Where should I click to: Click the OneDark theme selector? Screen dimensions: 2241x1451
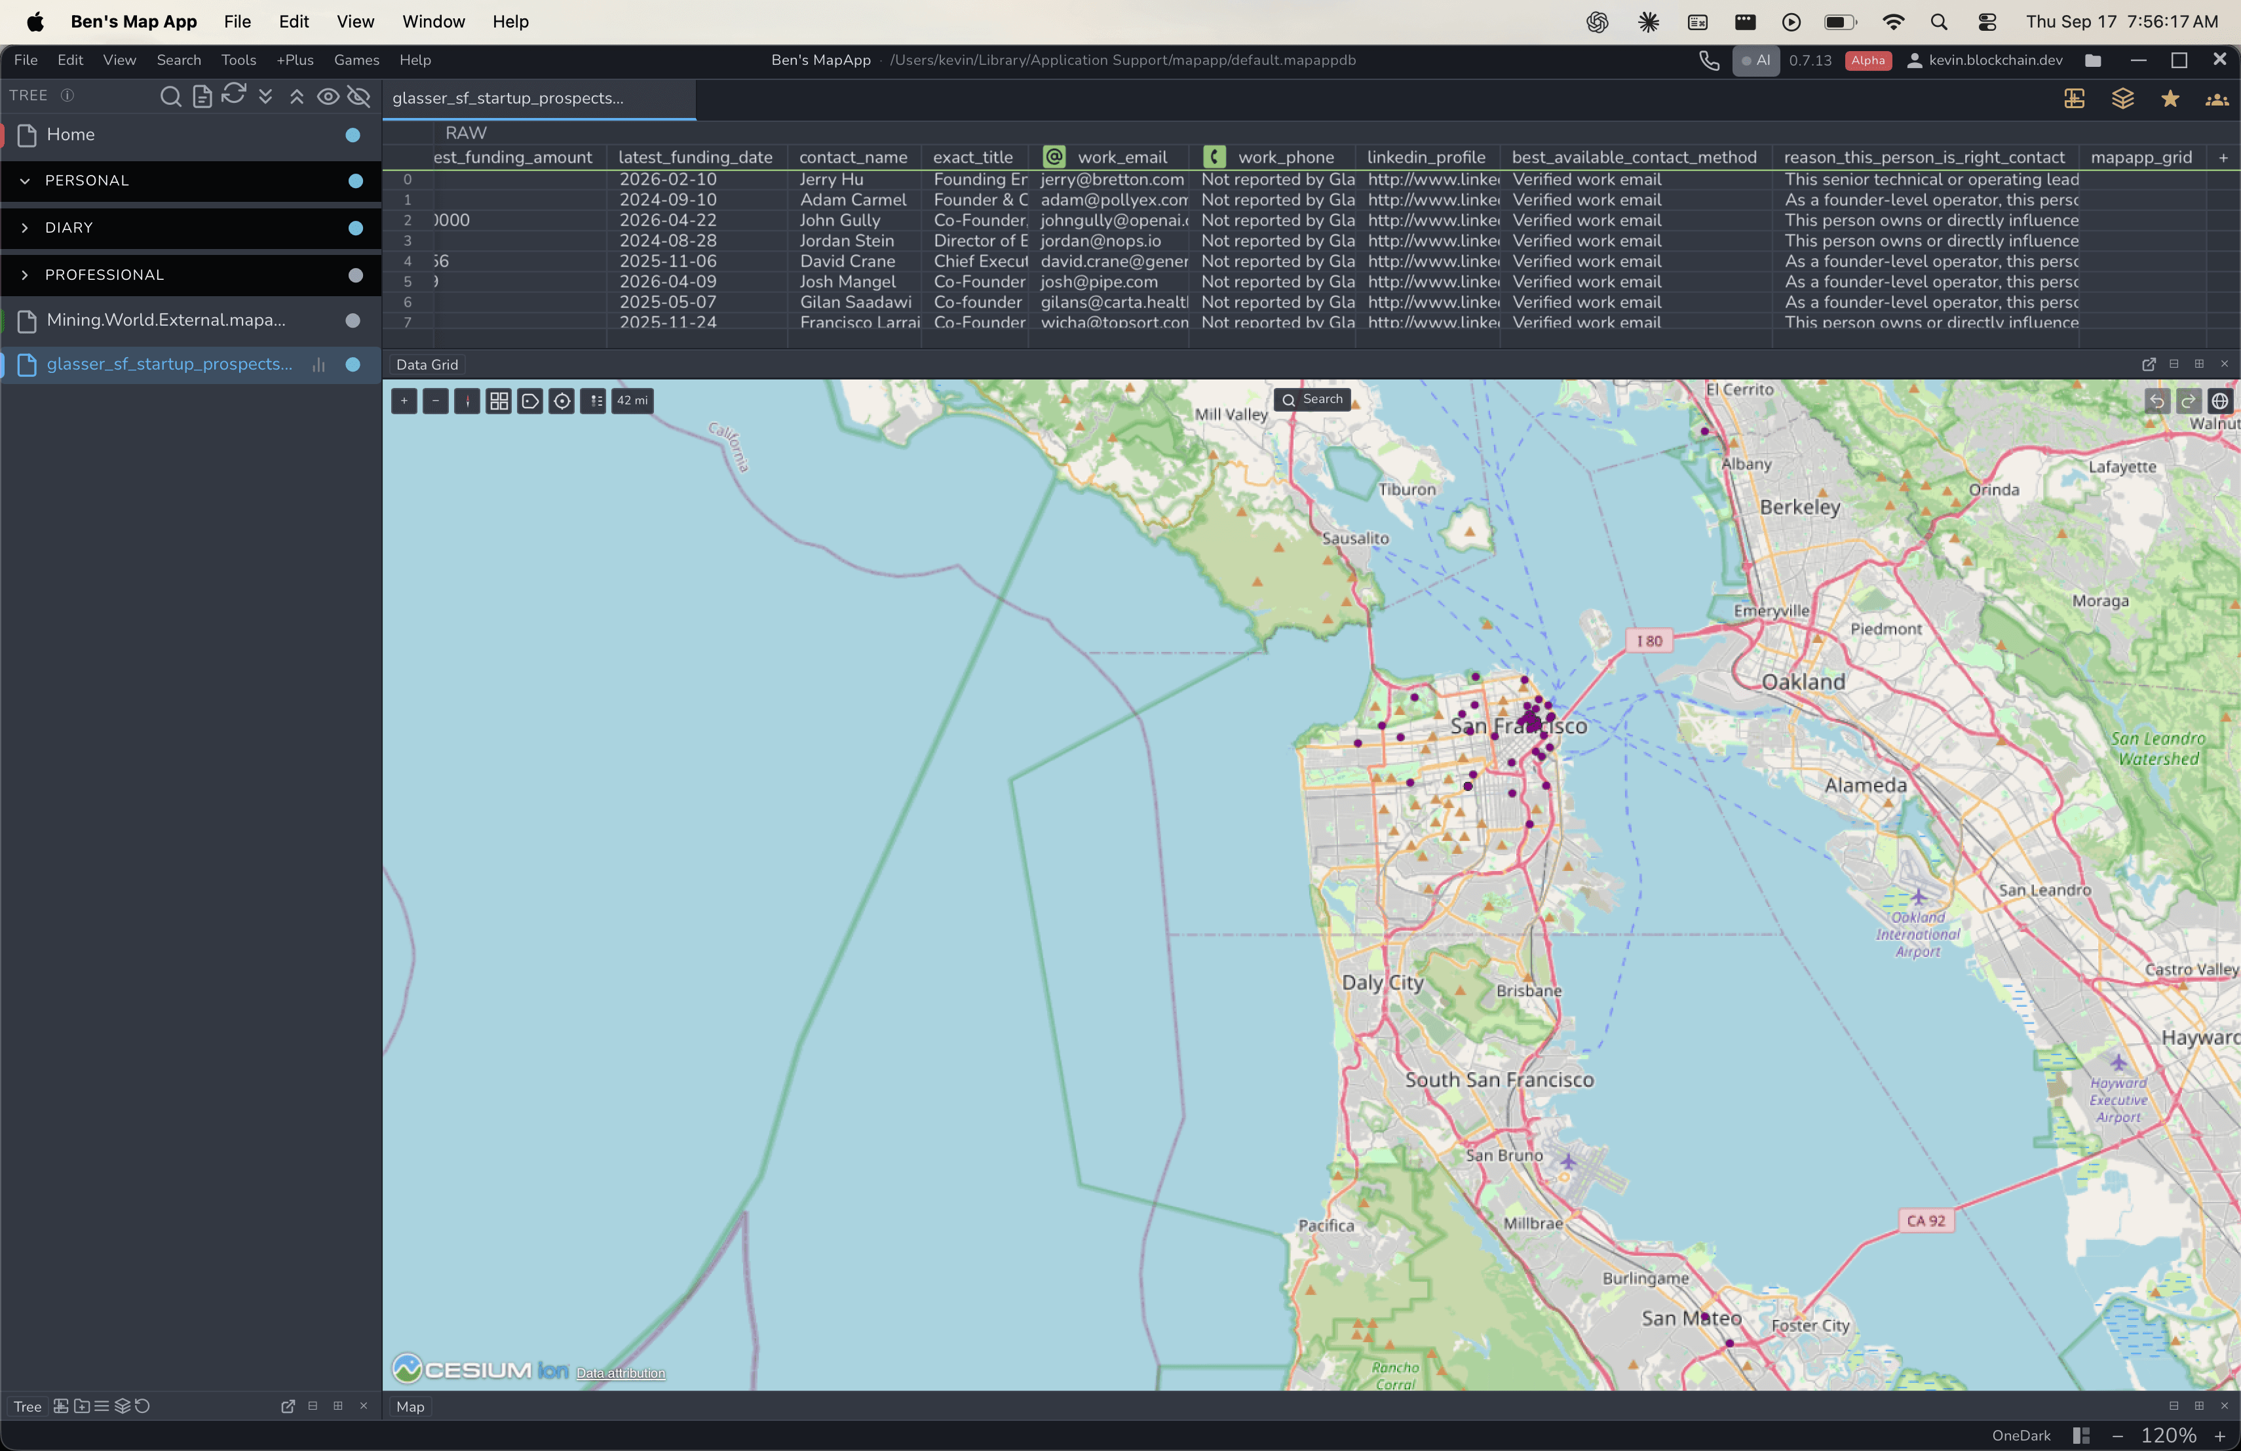pos(2021,1436)
